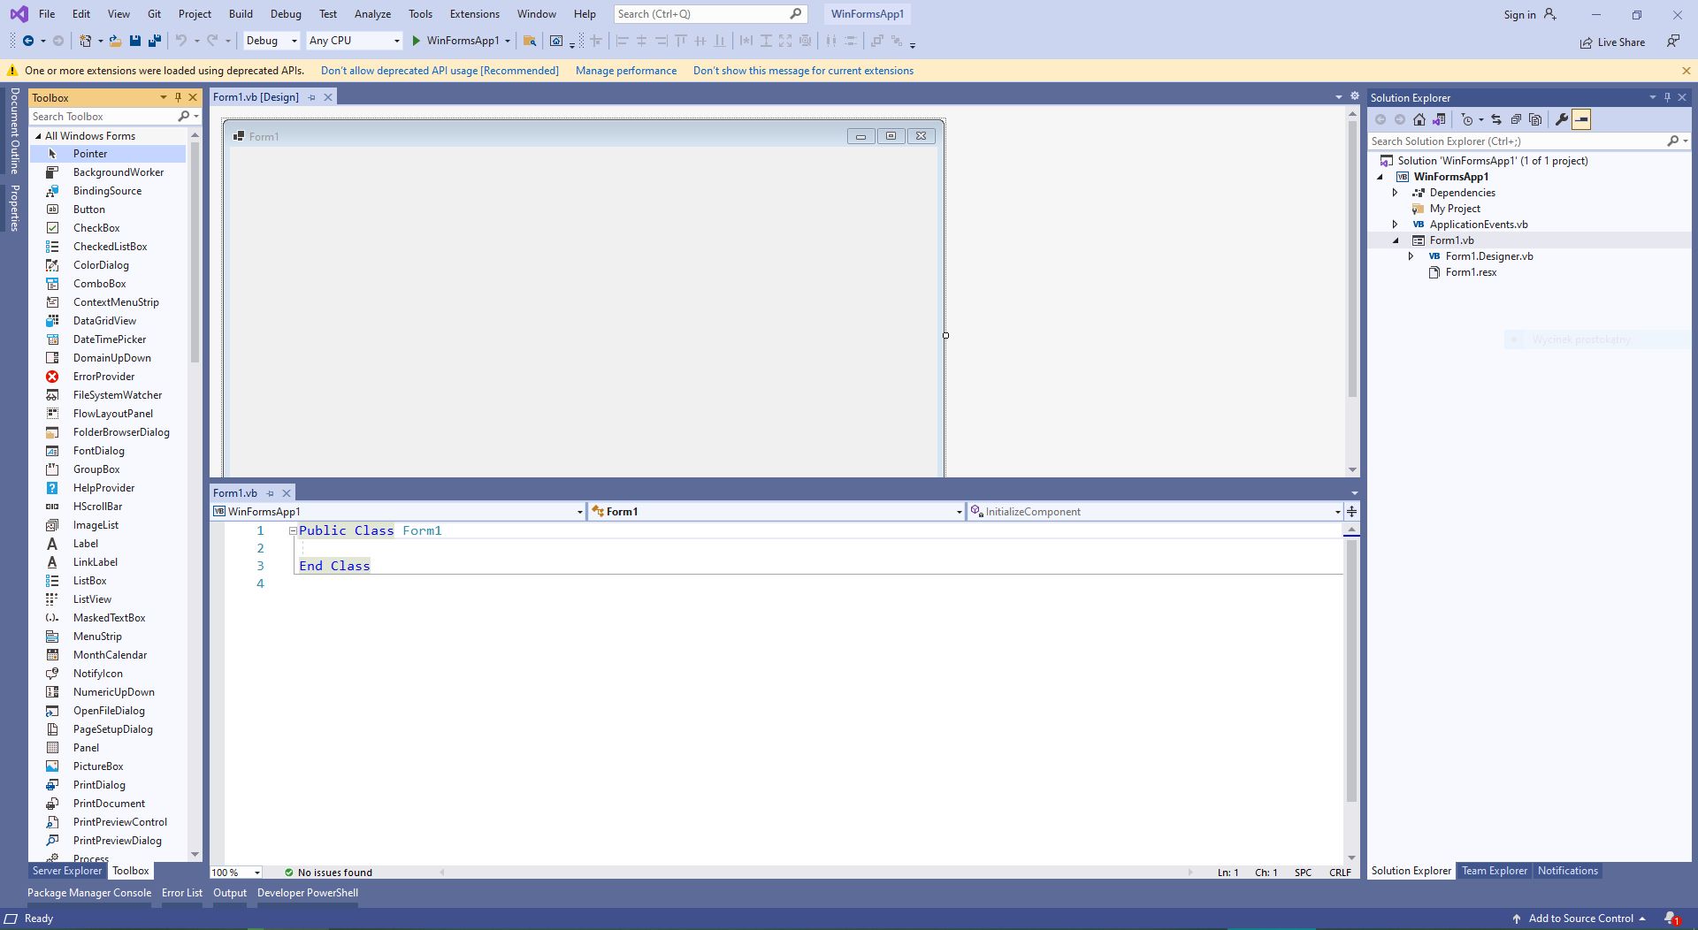Expand the Dependencies node
The height and width of the screenshot is (930, 1698).
click(x=1395, y=192)
